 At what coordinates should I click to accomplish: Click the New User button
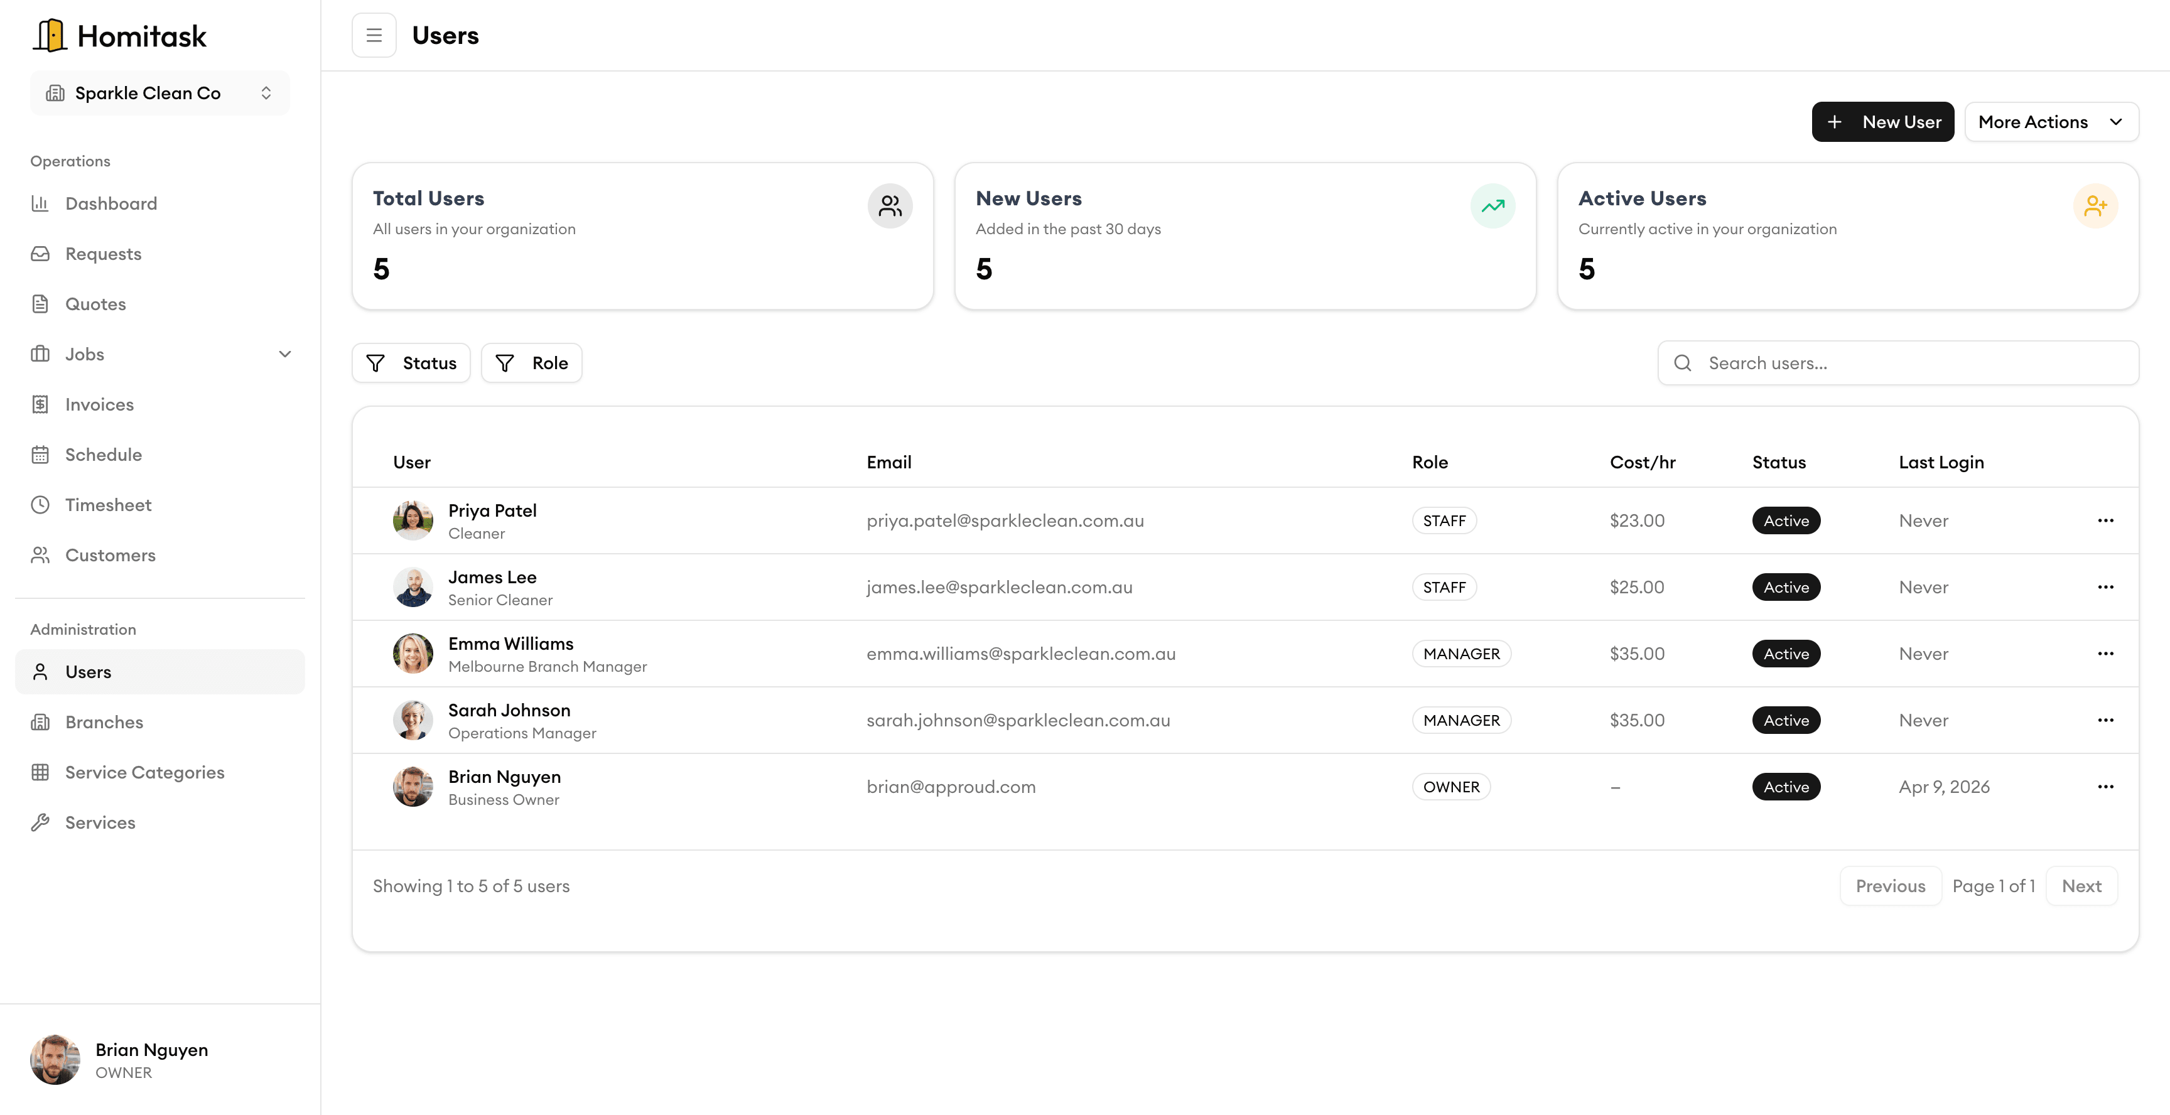point(1883,121)
